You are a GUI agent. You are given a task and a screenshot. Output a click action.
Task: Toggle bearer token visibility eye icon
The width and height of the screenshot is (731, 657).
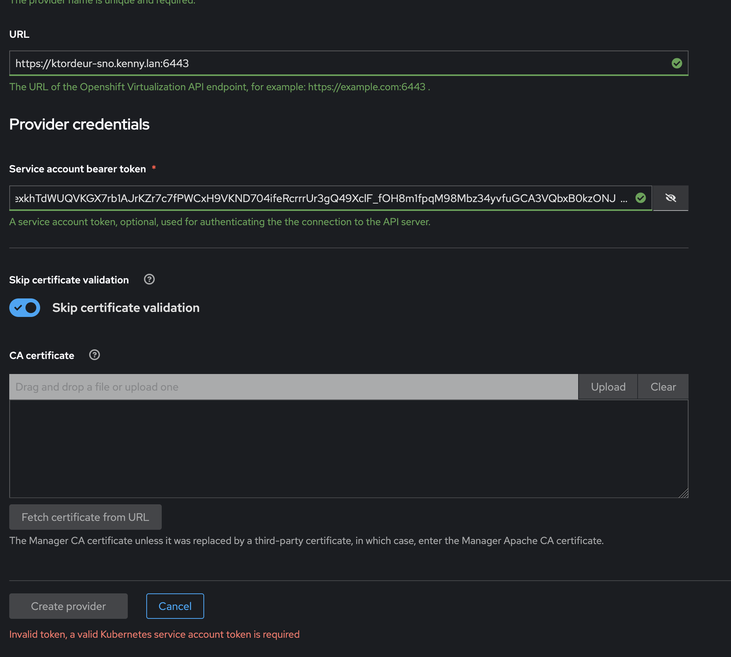click(670, 198)
